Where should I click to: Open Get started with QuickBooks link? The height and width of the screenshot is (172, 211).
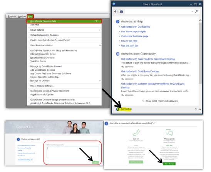coord(136,27)
